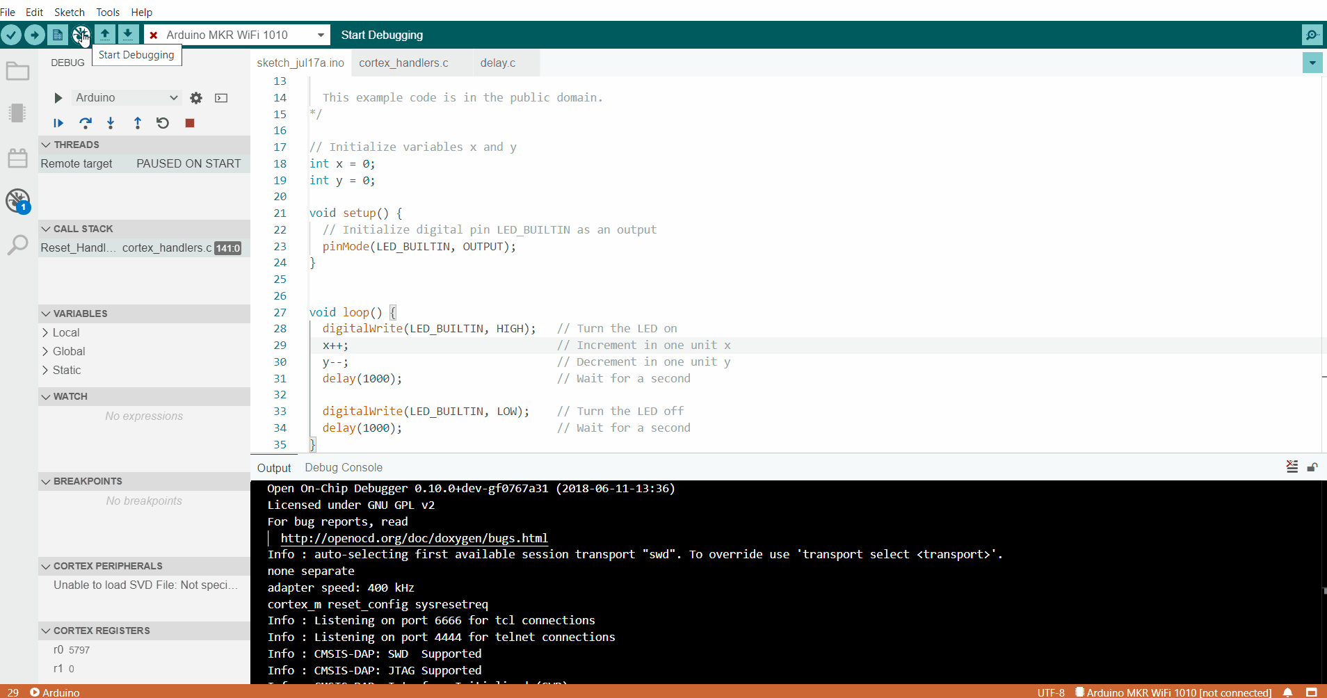
Task: Open the OpenOCD bug reports link
Action: [414, 537]
